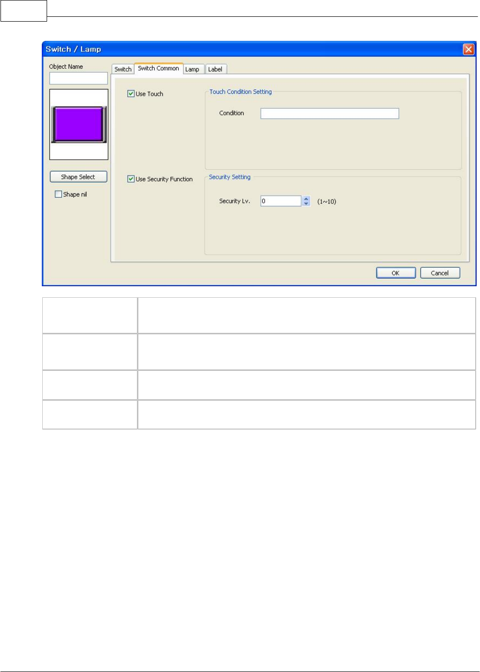Decrease Security Lv. with down arrow
This screenshot has width=480, height=672.
306,203
